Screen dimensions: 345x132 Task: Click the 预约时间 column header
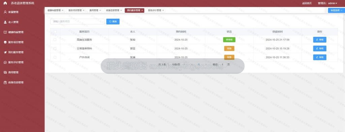pyautogui.click(x=181, y=32)
